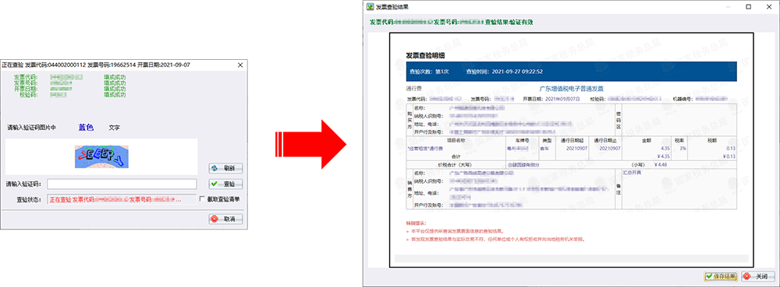This screenshot has height=287, width=780.
Task: Click the 保存结果 save result button
Action: coord(721,276)
